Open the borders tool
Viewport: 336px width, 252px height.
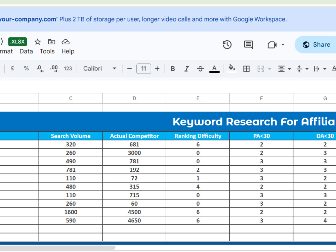pos(246,69)
